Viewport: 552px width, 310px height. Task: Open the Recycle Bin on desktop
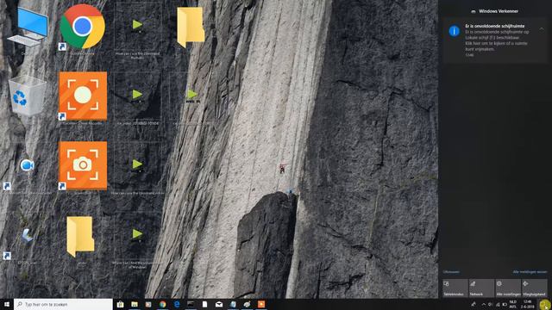[27, 96]
